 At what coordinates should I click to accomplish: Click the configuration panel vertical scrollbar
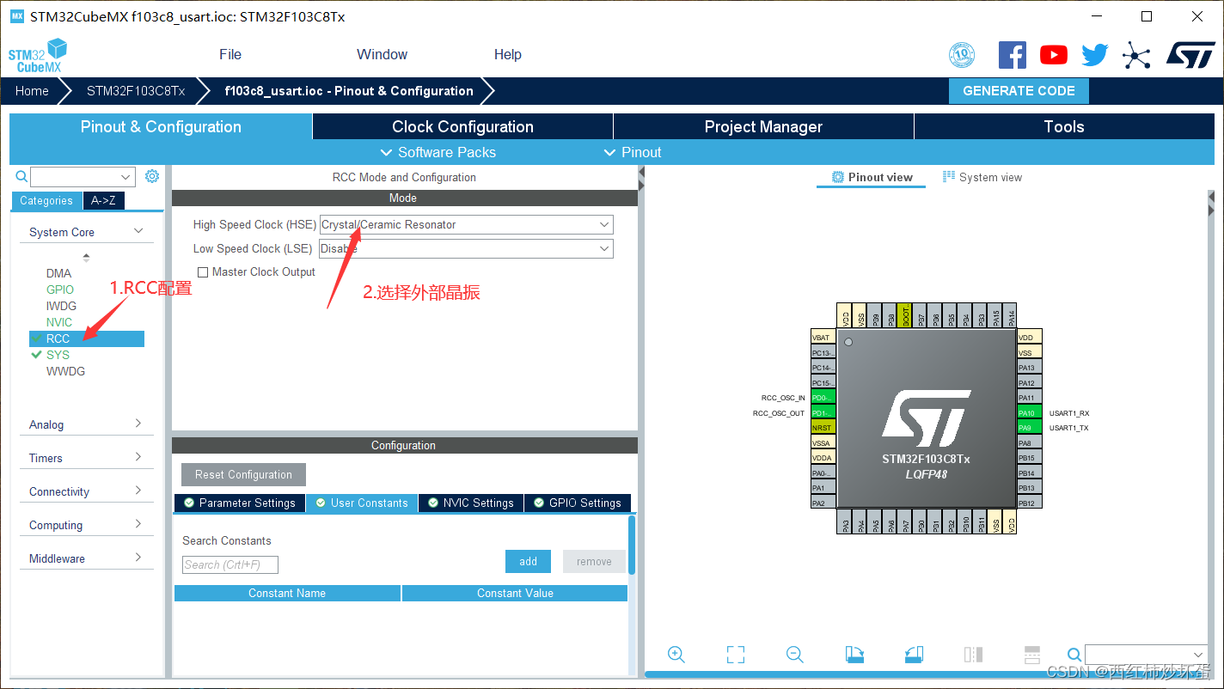pos(632,546)
